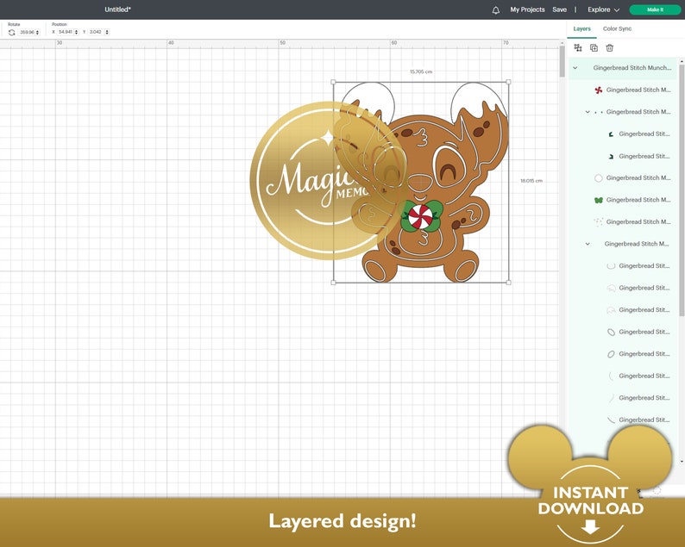Click the top-left selection handle of the design
Image resolution: width=685 pixels, height=547 pixels.
coord(333,82)
